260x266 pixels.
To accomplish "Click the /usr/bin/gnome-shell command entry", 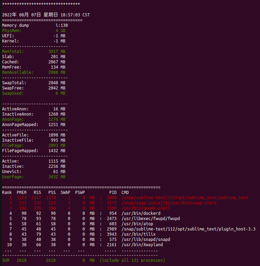I will (146, 208).
